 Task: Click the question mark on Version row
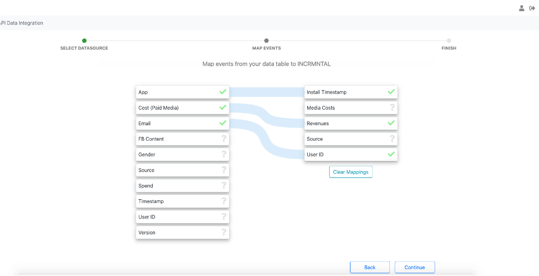(x=224, y=232)
